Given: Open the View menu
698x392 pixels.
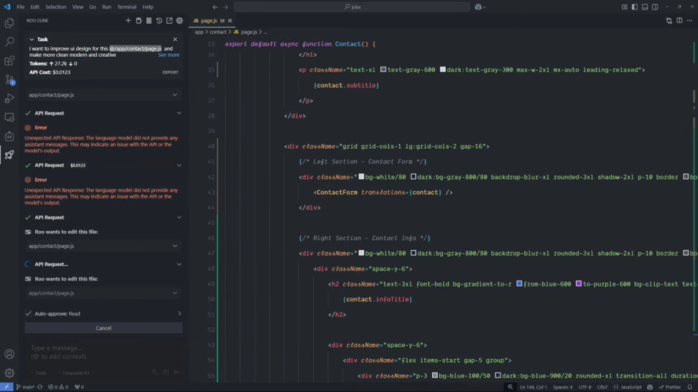Looking at the screenshot, I should 78,7.
